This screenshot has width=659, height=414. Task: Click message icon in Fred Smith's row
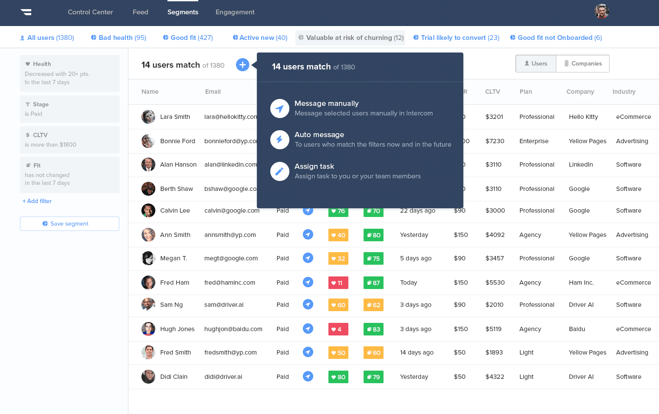(x=308, y=352)
